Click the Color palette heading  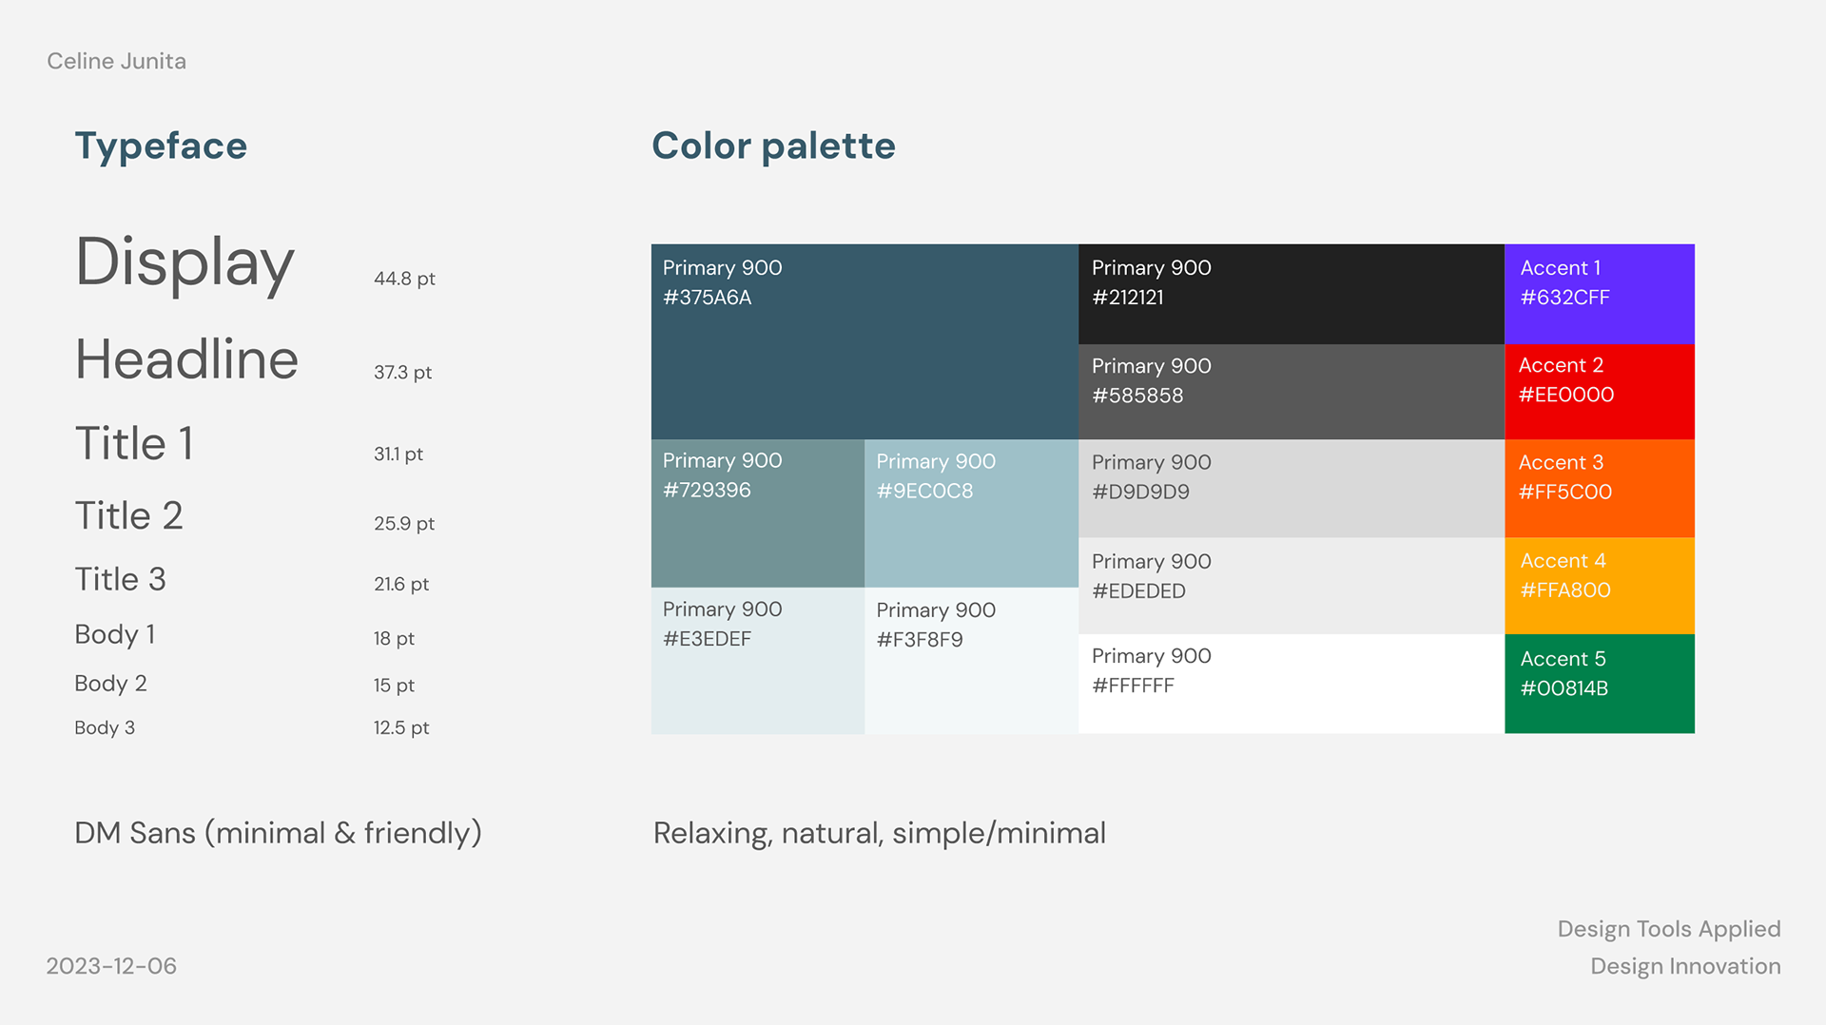pyautogui.click(x=773, y=145)
